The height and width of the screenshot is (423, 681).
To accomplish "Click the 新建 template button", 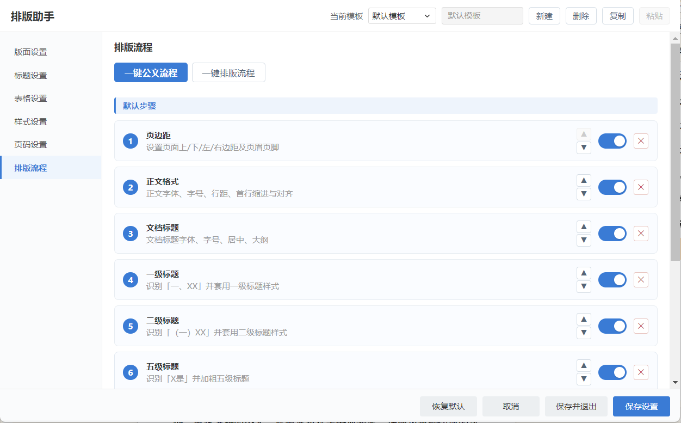I will click(544, 16).
